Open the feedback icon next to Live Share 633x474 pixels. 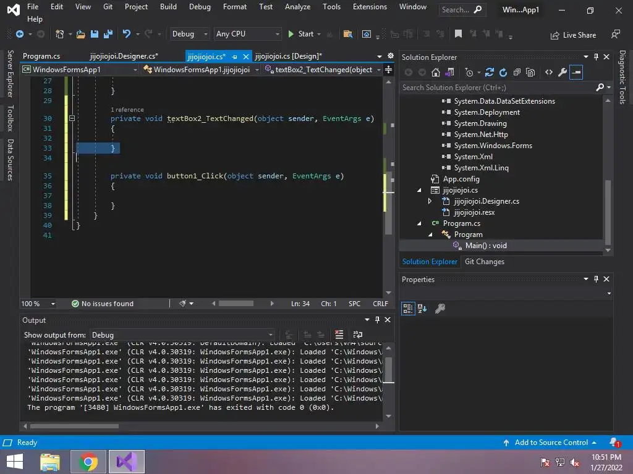615,35
